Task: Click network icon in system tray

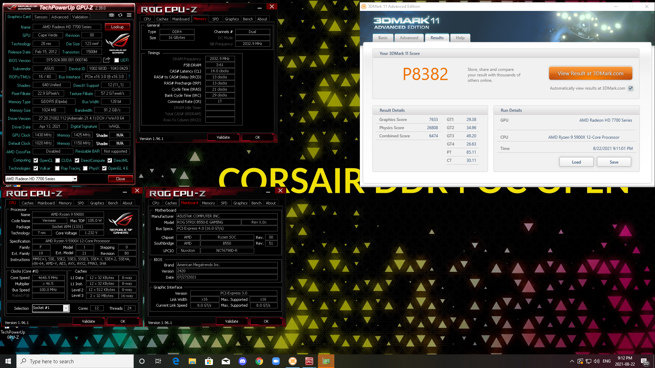Action: (588, 361)
